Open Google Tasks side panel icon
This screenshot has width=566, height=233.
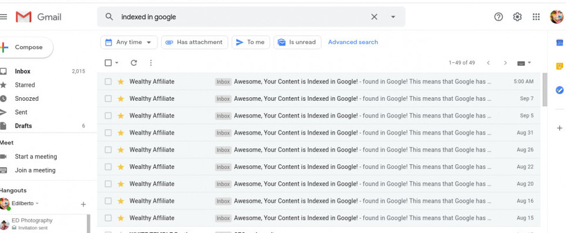point(560,90)
